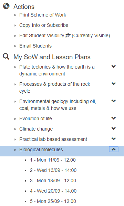Expand Plate tectonics chevron
The height and width of the screenshot is (206, 124).
113,66
